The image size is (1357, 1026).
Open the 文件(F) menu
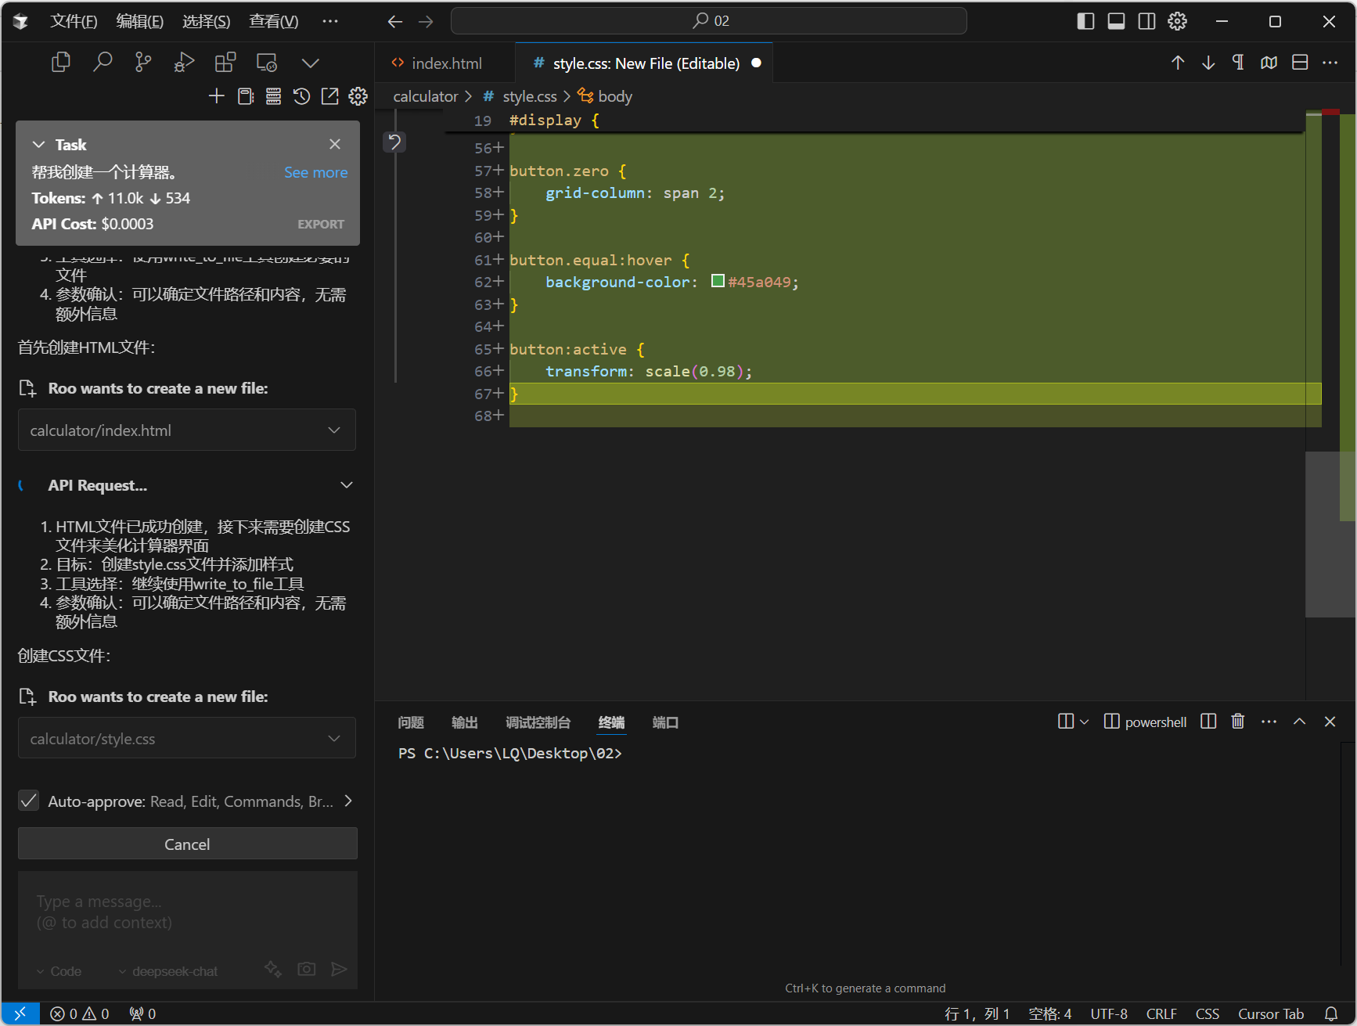click(74, 21)
